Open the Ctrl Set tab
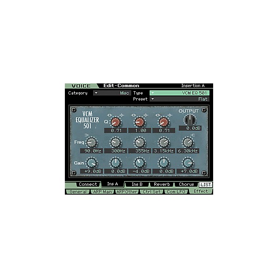This screenshot has width=278, height=278. point(152,192)
